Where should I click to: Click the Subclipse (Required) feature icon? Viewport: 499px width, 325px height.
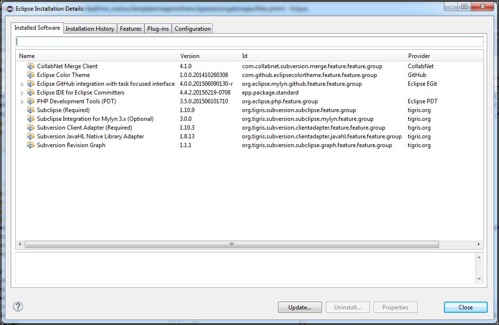[x=31, y=110]
